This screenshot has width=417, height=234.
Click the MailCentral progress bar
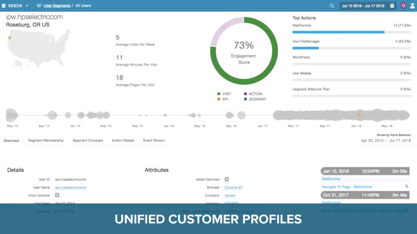pos(351,32)
